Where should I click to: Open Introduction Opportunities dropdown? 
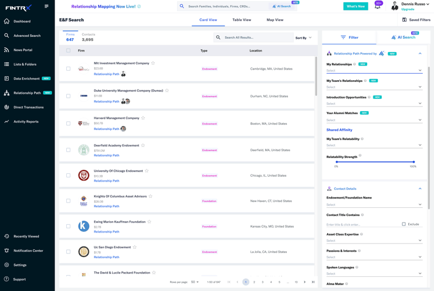pos(374,104)
